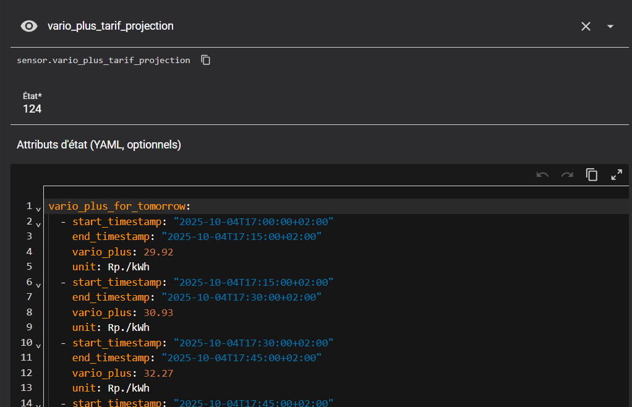This screenshot has width=632, height=407.
Task: Open the dropdown caret next to close button
Action: click(x=610, y=26)
